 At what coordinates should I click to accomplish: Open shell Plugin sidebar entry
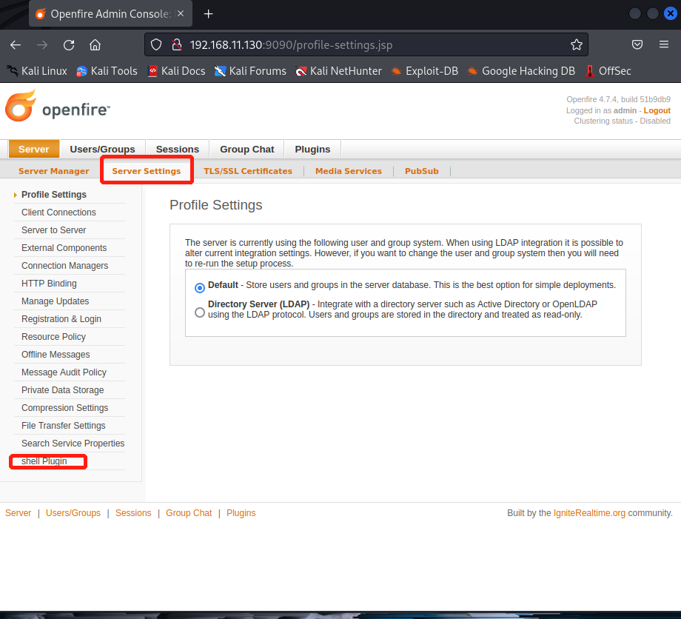[44, 461]
